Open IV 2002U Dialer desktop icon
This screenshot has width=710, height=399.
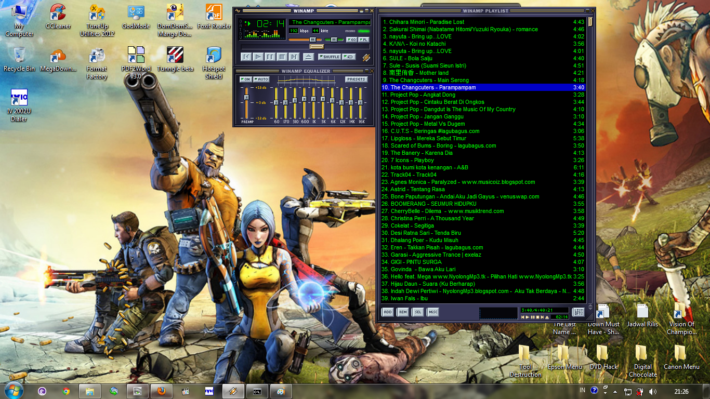(19, 105)
